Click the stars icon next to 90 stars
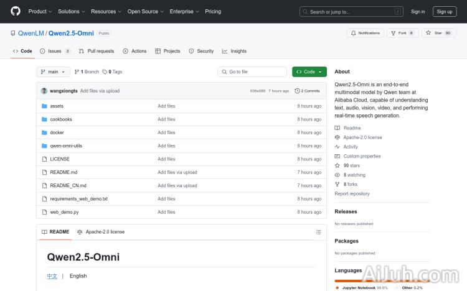 click(337, 165)
